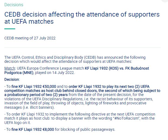Click the horizontal divider line below meeting date
The image size is (168, 140).
(x=83, y=48)
